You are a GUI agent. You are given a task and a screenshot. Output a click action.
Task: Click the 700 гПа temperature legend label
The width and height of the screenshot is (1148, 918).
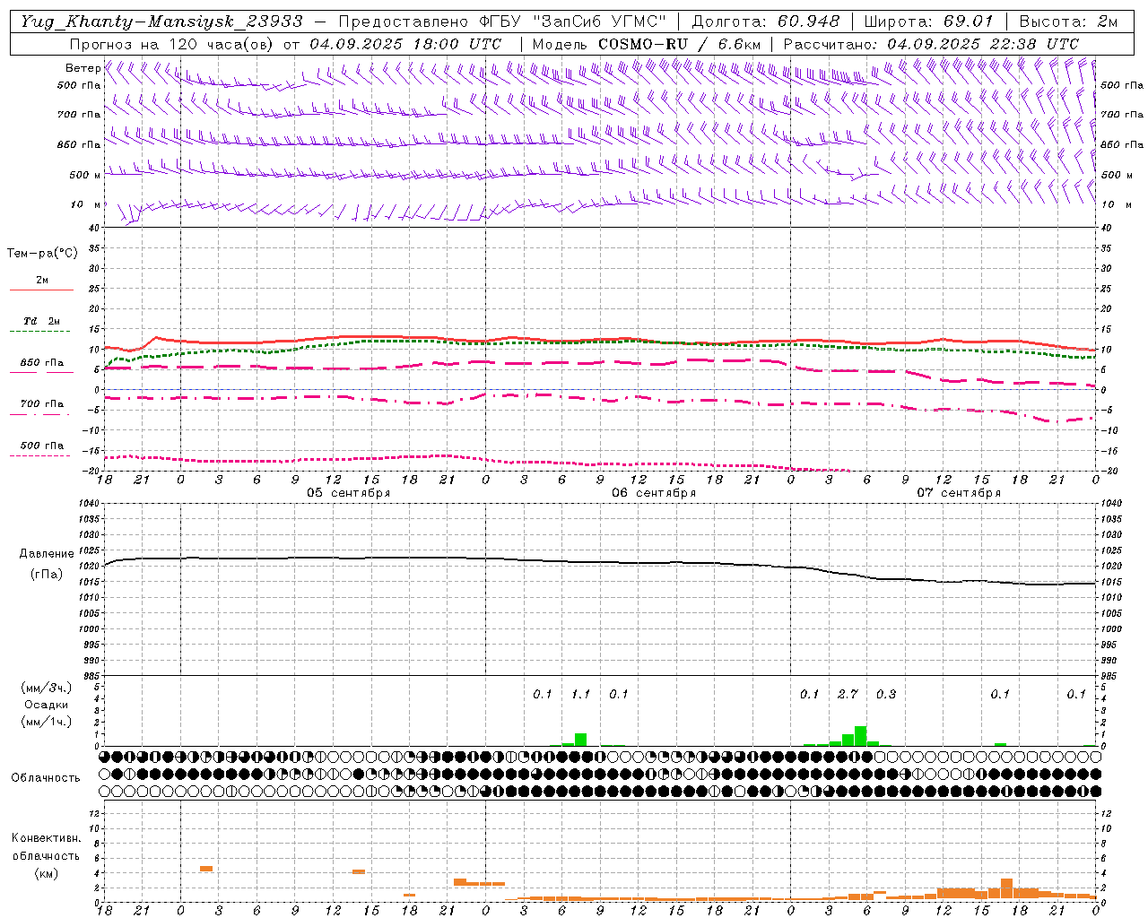click(41, 403)
